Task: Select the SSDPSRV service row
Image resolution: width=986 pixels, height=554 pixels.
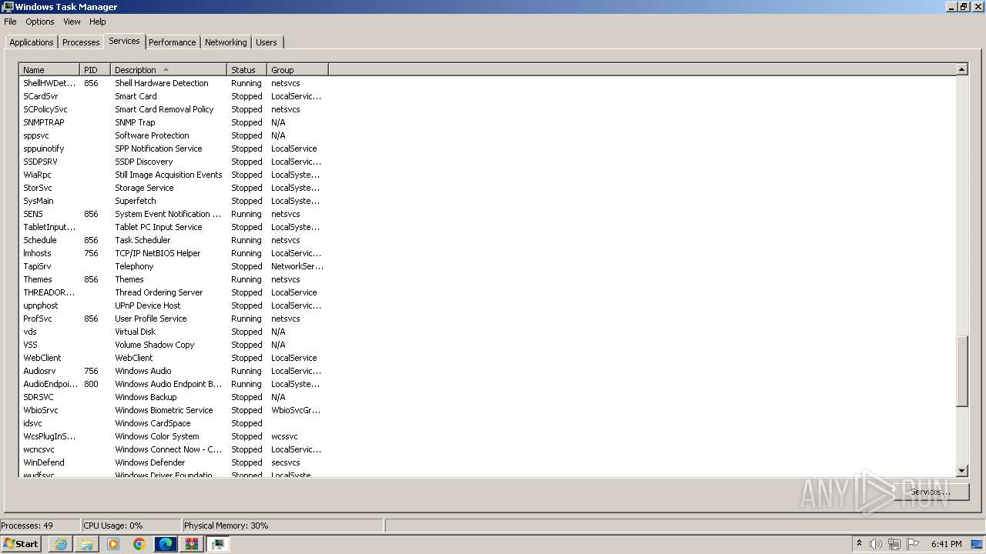Action: pyautogui.click(x=174, y=162)
